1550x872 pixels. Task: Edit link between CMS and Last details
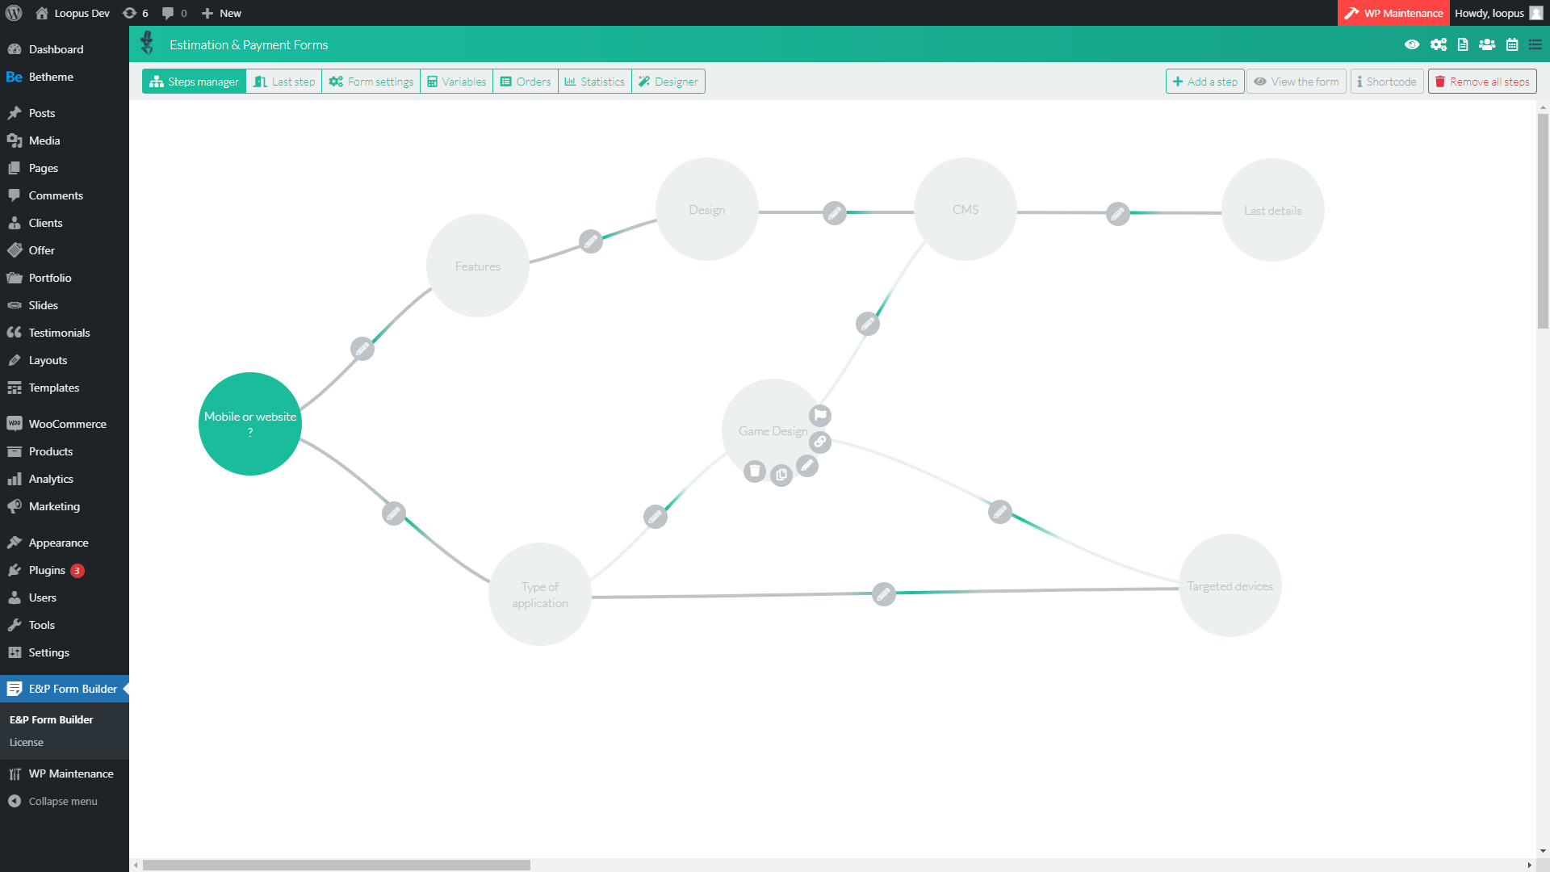click(x=1118, y=213)
